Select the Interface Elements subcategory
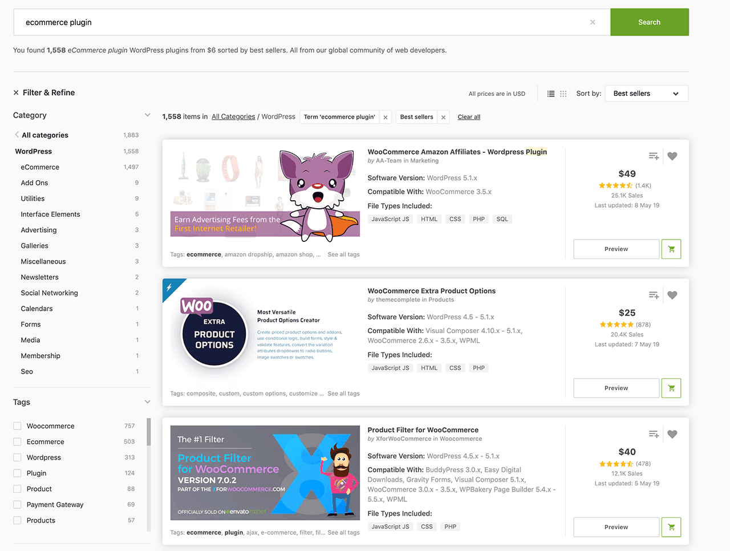Viewport: 730px width, 551px height. (50, 214)
